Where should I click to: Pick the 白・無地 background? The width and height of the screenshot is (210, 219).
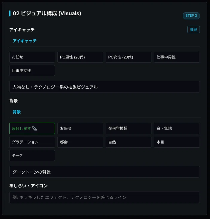[177, 129]
